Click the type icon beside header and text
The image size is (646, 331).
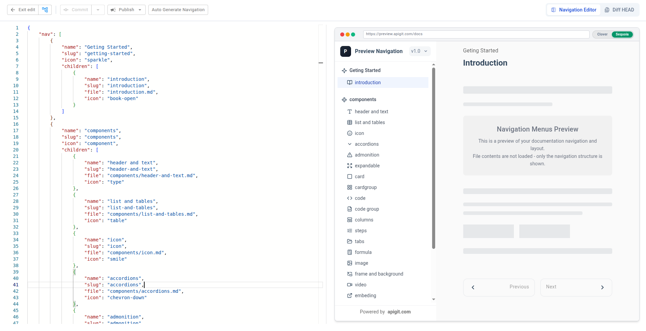click(x=350, y=112)
